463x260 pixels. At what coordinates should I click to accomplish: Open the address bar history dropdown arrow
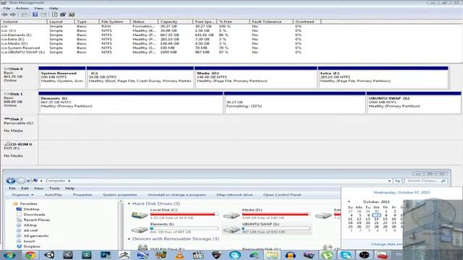click(x=389, y=181)
